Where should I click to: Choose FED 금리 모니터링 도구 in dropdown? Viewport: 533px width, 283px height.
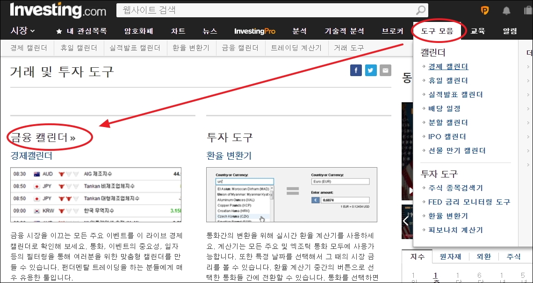click(469, 202)
